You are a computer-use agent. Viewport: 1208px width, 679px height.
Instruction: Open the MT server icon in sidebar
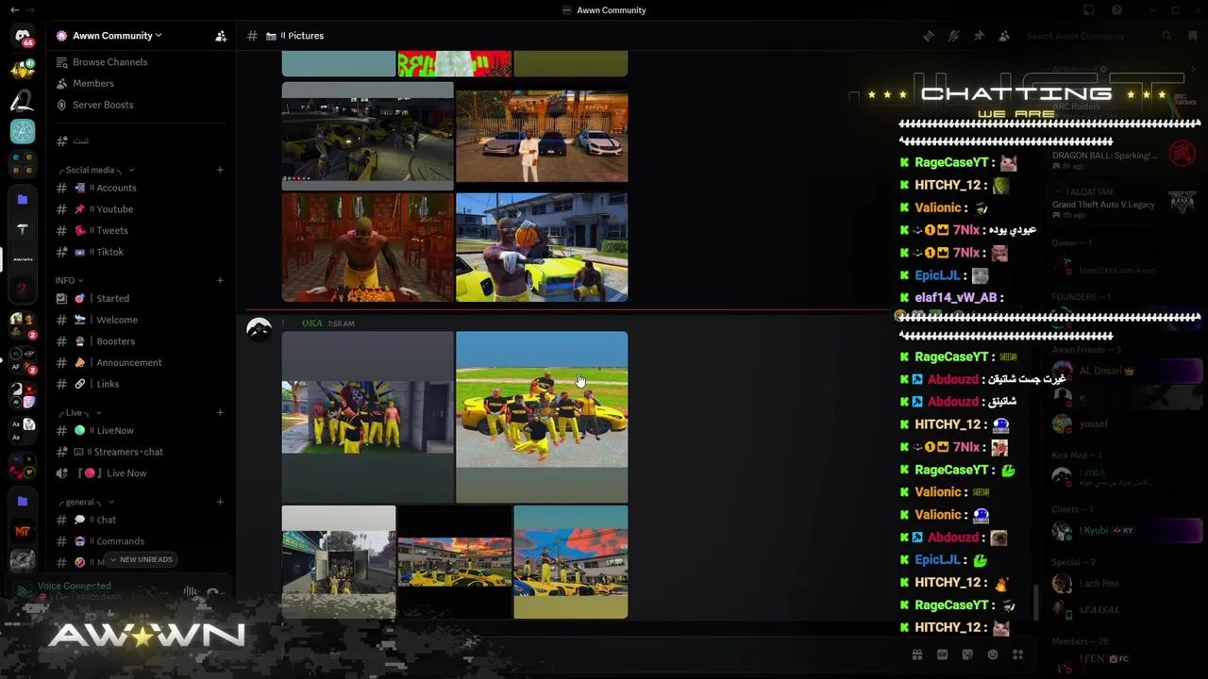pyautogui.click(x=23, y=532)
